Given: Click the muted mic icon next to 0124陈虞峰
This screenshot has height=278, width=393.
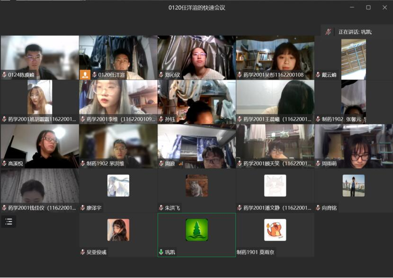Looking at the screenshot, I should pyautogui.click(x=4, y=75).
